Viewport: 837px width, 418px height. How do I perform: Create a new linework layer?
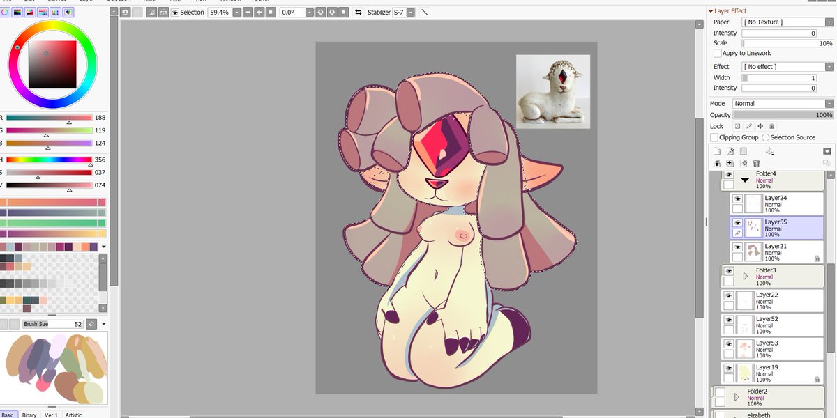(x=730, y=150)
